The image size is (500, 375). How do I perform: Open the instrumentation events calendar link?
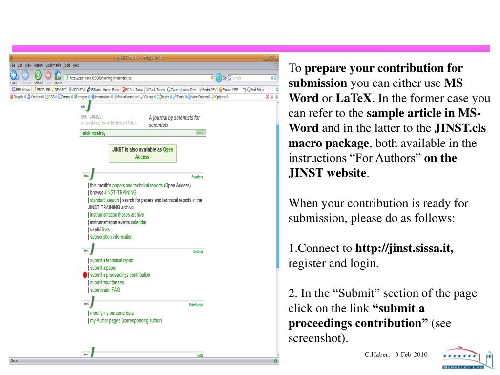(x=138, y=222)
